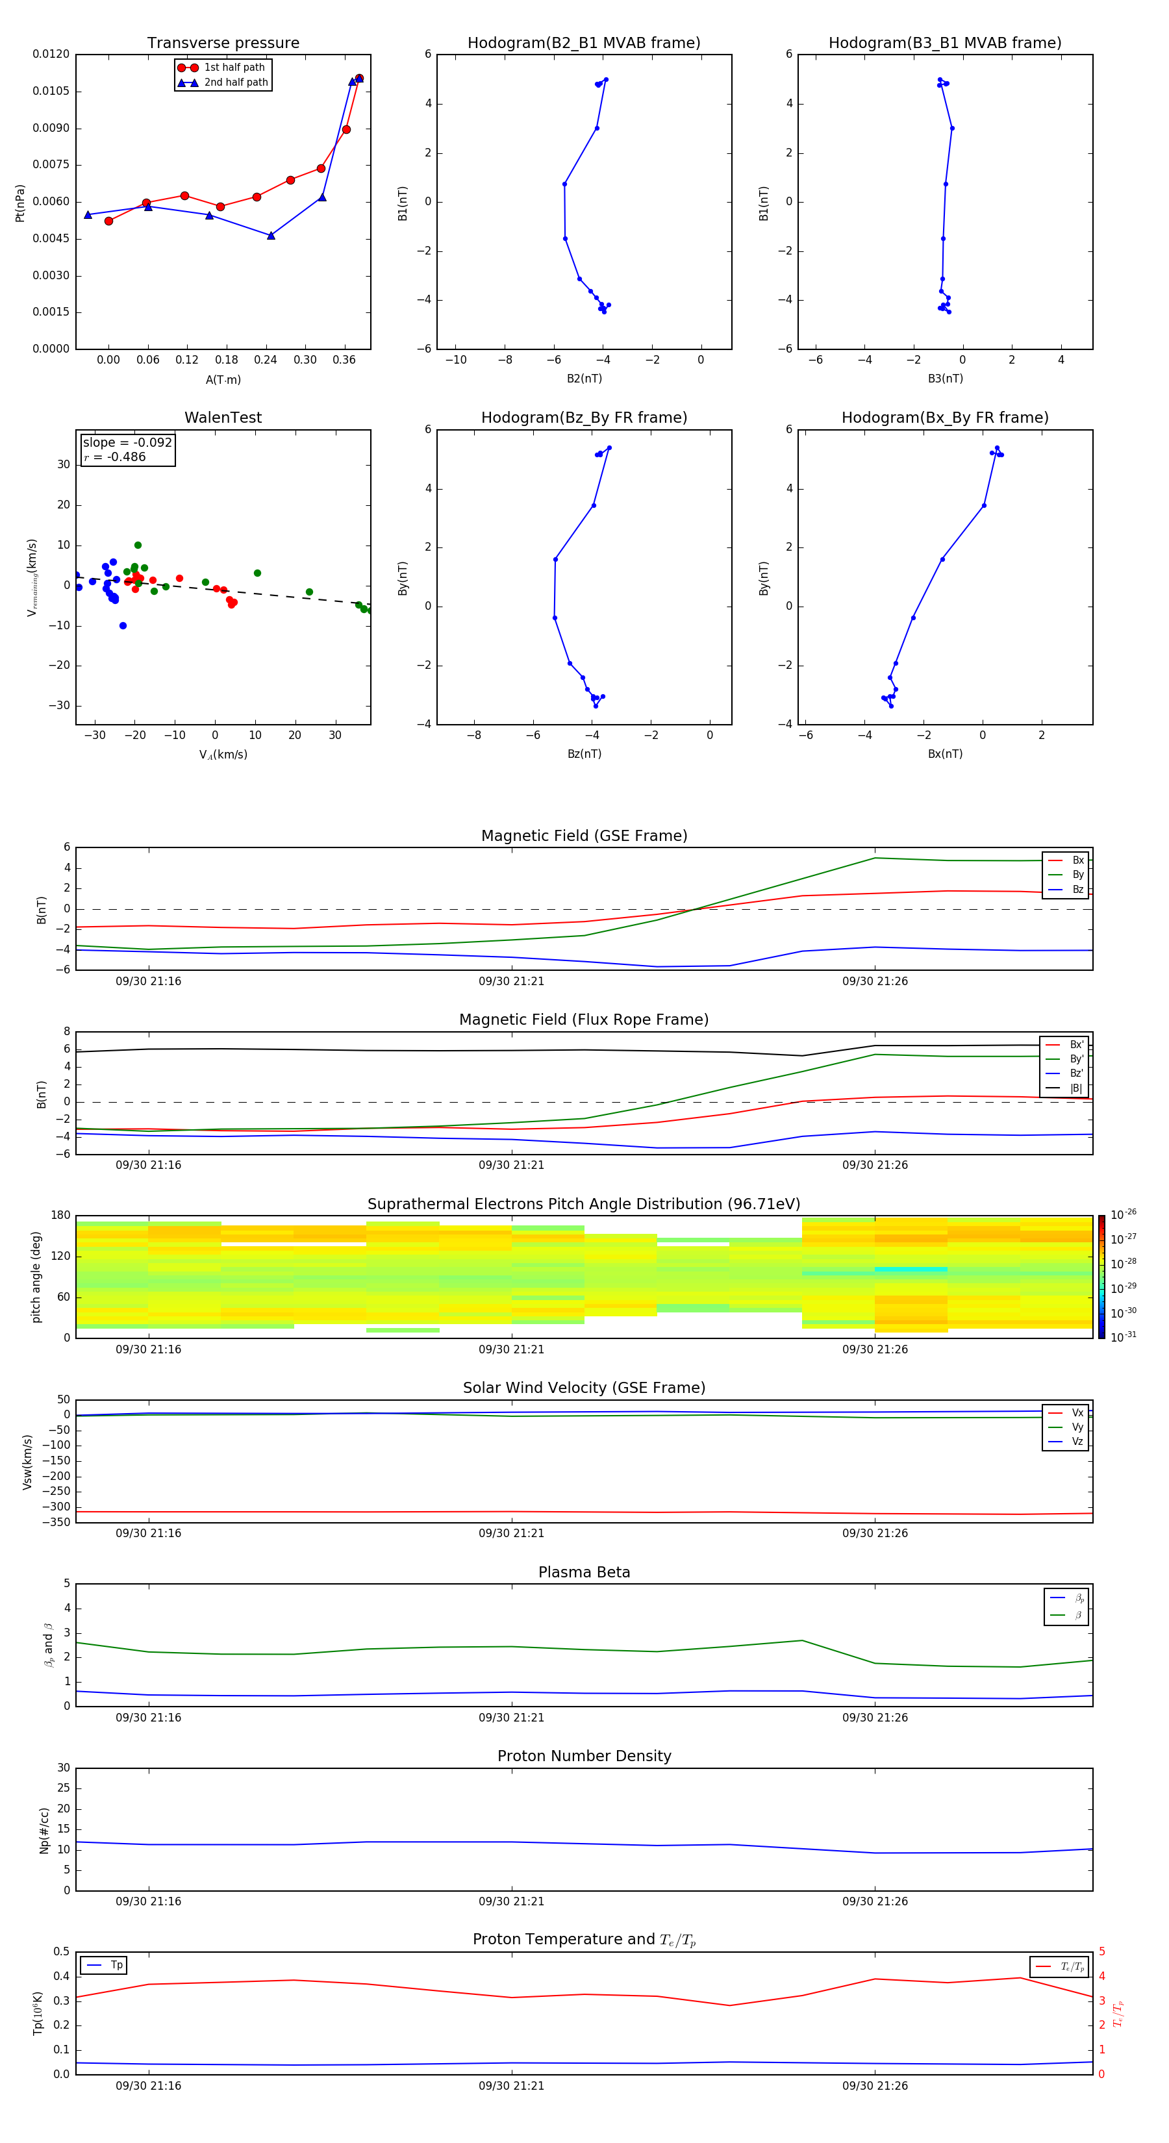Viewport: 1169px width, 2143px height.
Task: Click the Suprathermal Electrons Pitch Angle title
Action: (584, 1205)
